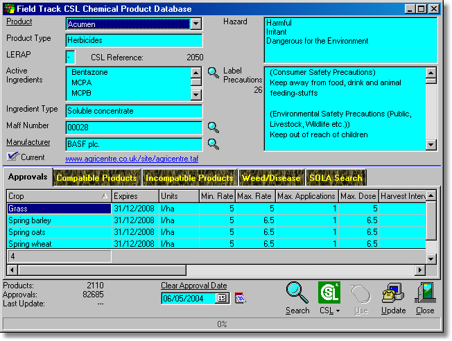Select the Grass crop row
This screenshot has height=341, width=452.
216,209
